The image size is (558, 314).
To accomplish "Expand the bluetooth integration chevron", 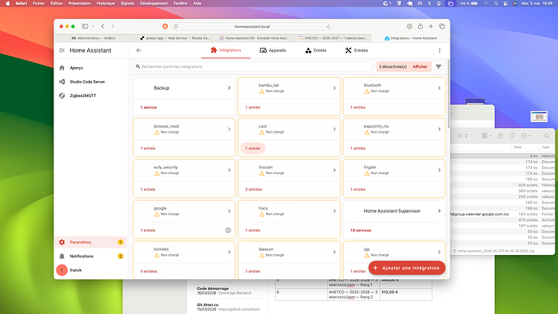I will click(x=439, y=88).
